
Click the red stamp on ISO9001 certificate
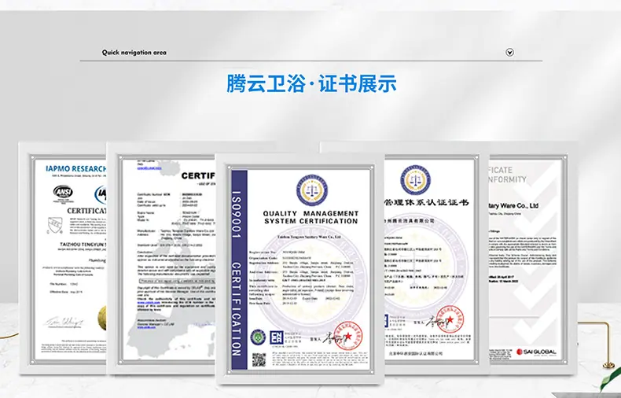click(347, 336)
